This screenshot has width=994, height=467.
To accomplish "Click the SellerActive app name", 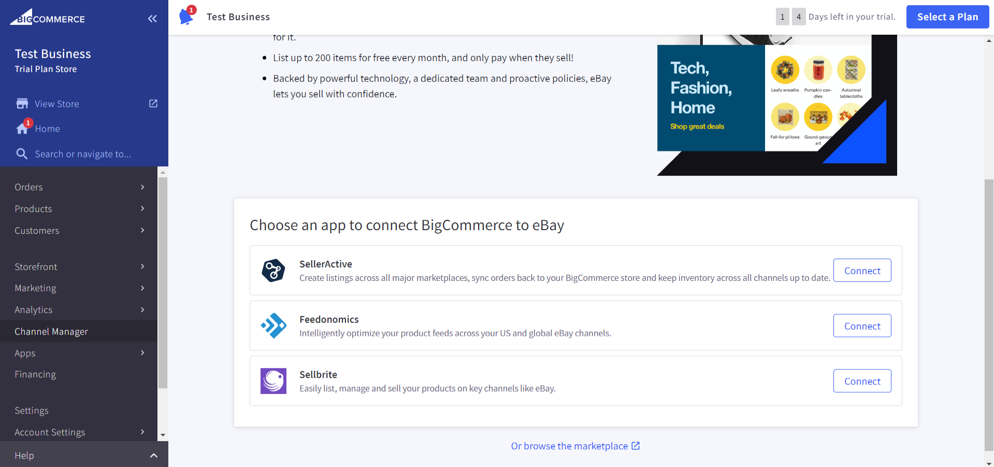I will 326,264.
